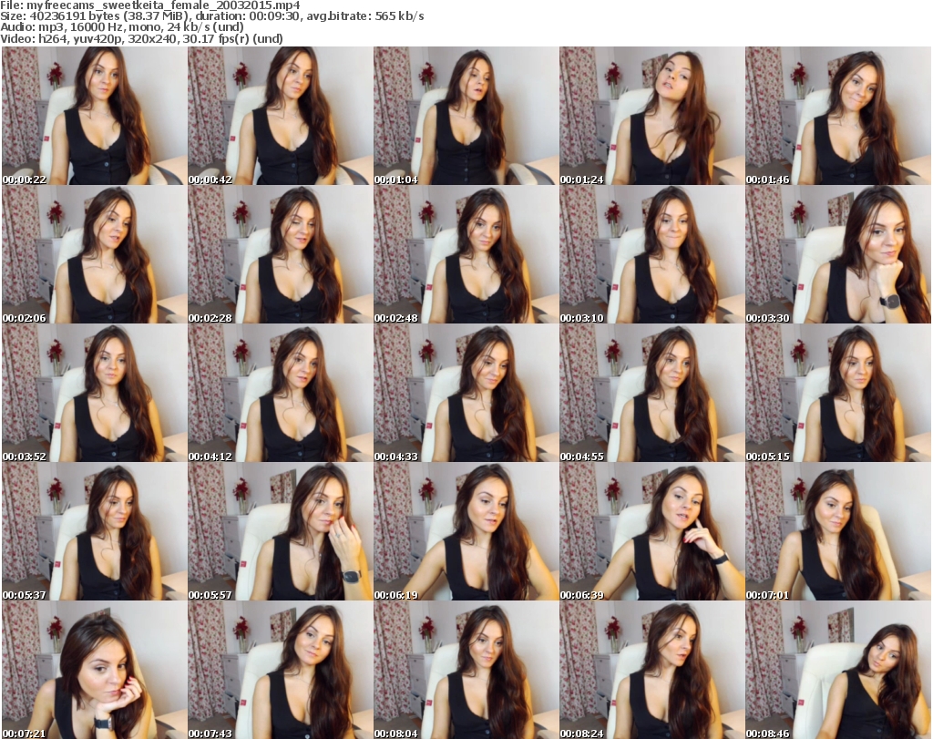Select the thumbnail at 00:00:22
This screenshot has width=933, height=739.
94,116
